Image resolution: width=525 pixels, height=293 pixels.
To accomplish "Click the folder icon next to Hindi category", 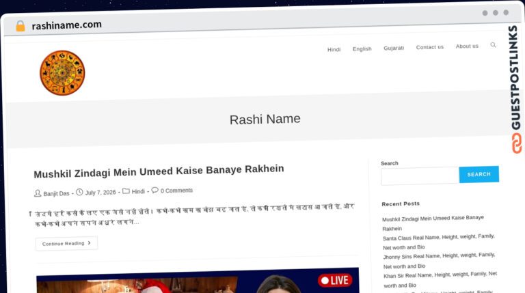I will coord(126,191).
